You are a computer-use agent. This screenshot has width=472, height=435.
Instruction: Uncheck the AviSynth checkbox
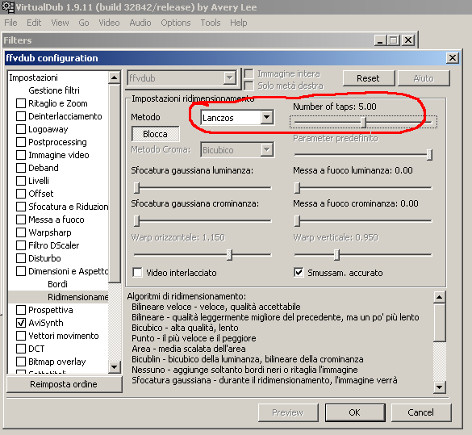point(21,323)
